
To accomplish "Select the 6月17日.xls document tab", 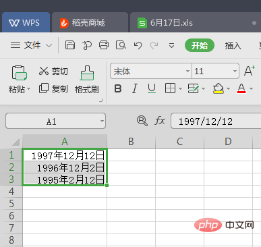I will point(196,23).
